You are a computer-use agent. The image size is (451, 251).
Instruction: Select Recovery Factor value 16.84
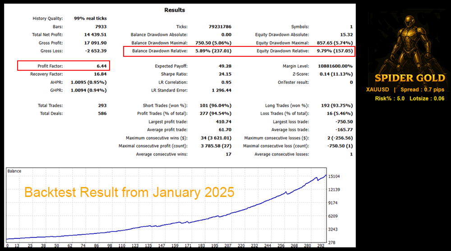pos(101,74)
